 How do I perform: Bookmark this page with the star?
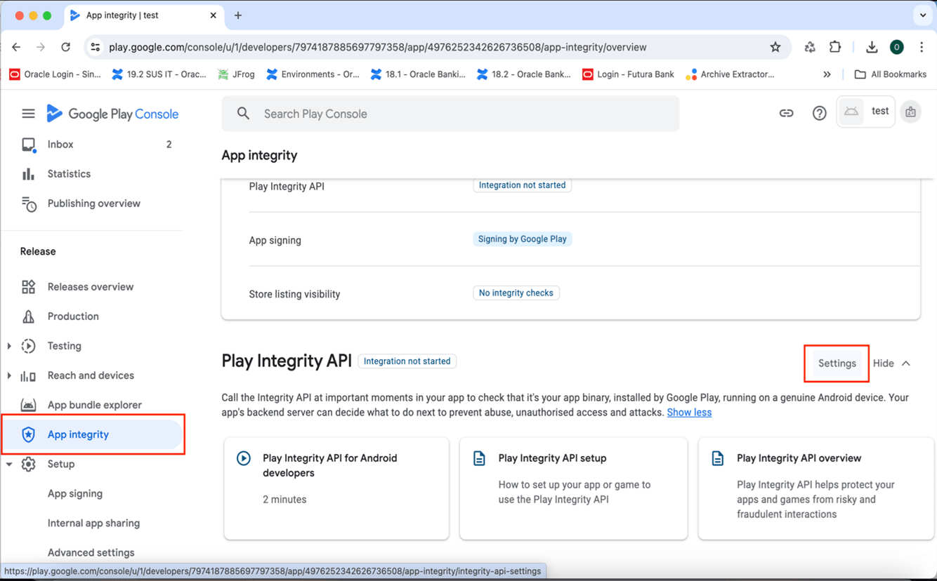775,47
